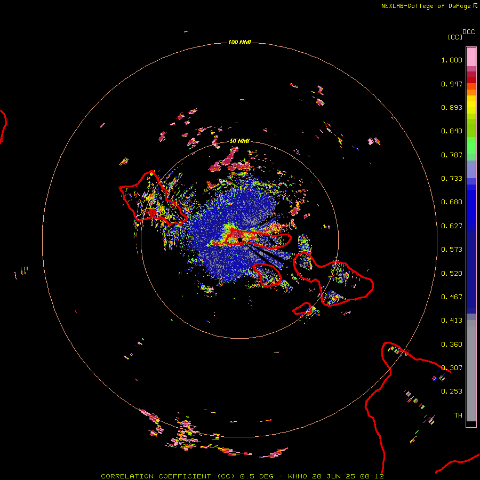Select the 0.573 scale value
The height and width of the screenshot is (480, 480).
452,250
